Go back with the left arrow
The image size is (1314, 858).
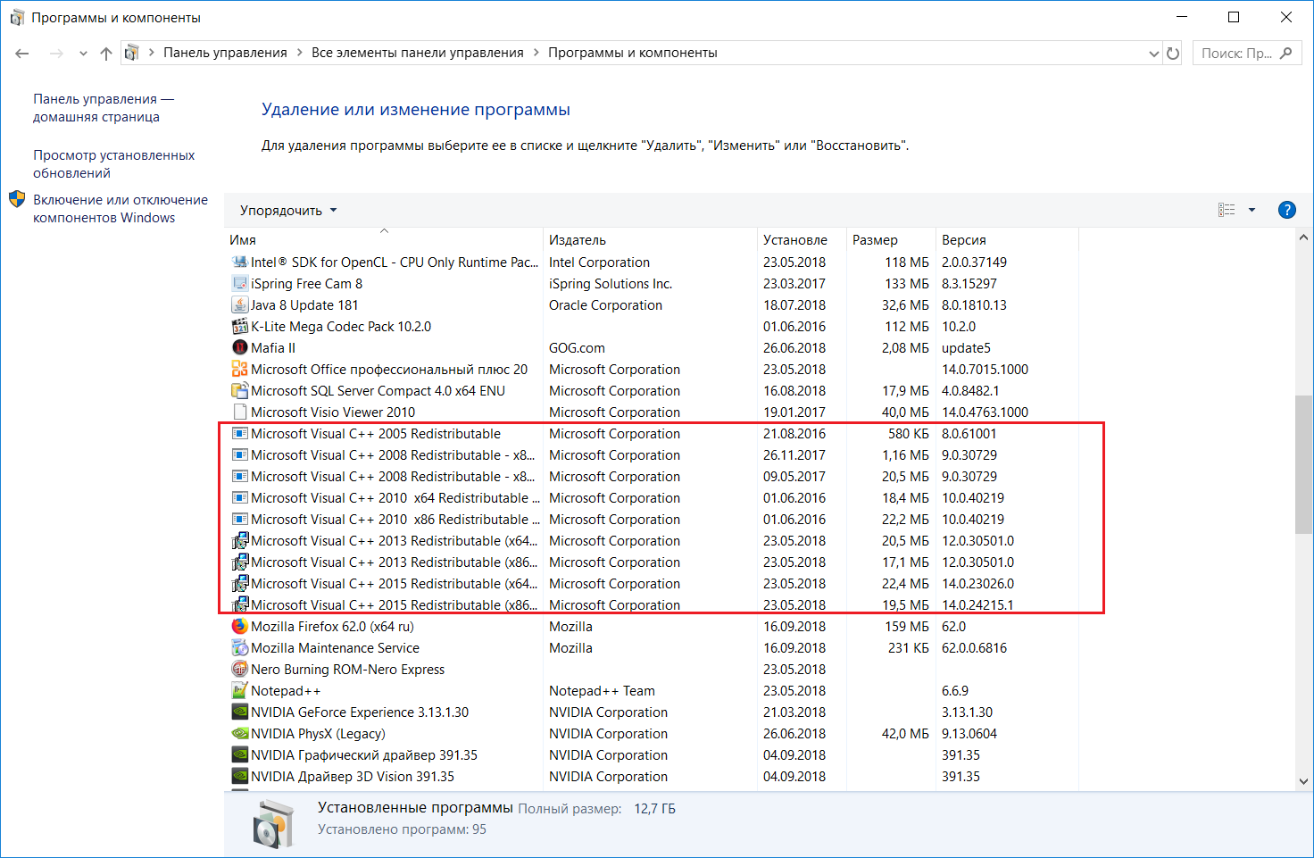[22, 54]
